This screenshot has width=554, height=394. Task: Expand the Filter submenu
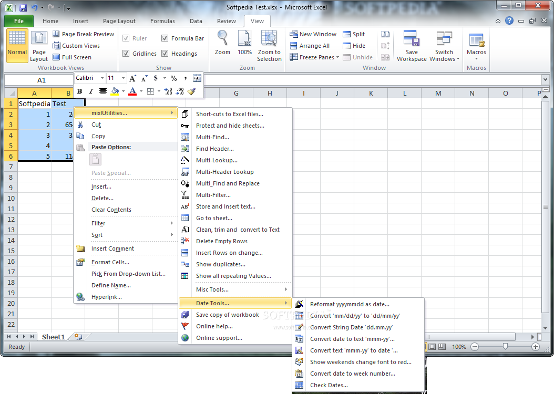126,223
